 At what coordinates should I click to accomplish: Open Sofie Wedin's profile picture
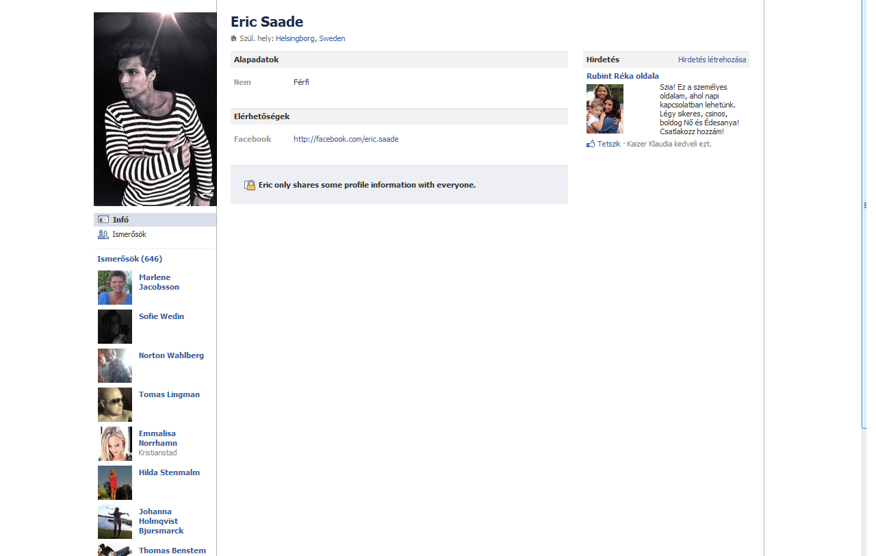click(115, 327)
